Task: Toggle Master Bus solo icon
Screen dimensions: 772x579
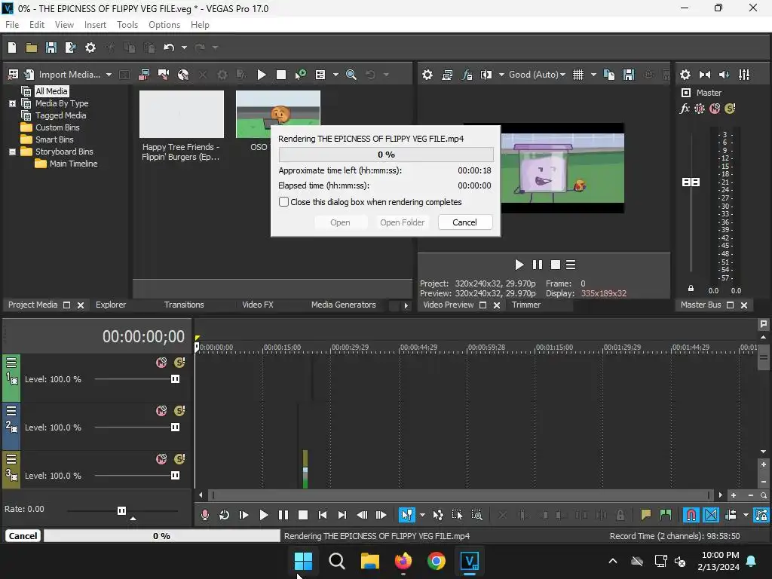Action: pos(730,109)
